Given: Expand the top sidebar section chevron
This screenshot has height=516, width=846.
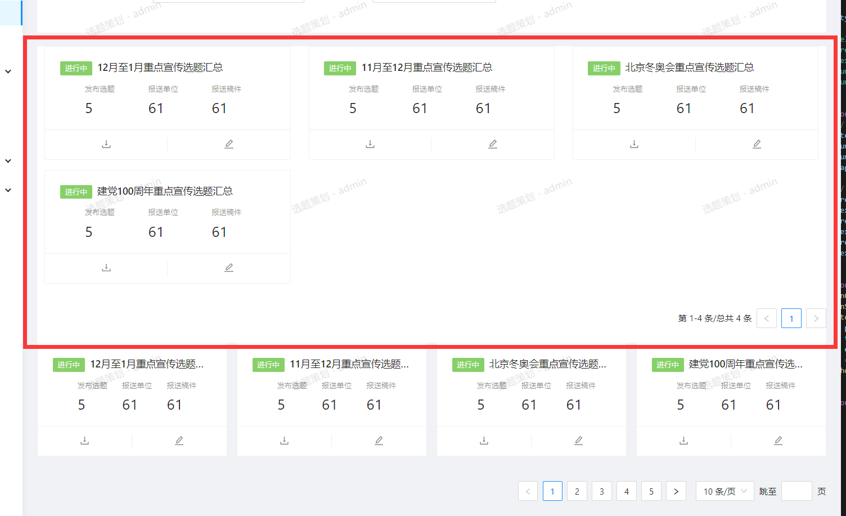Looking at the screenshot, I should pos(8,71).
